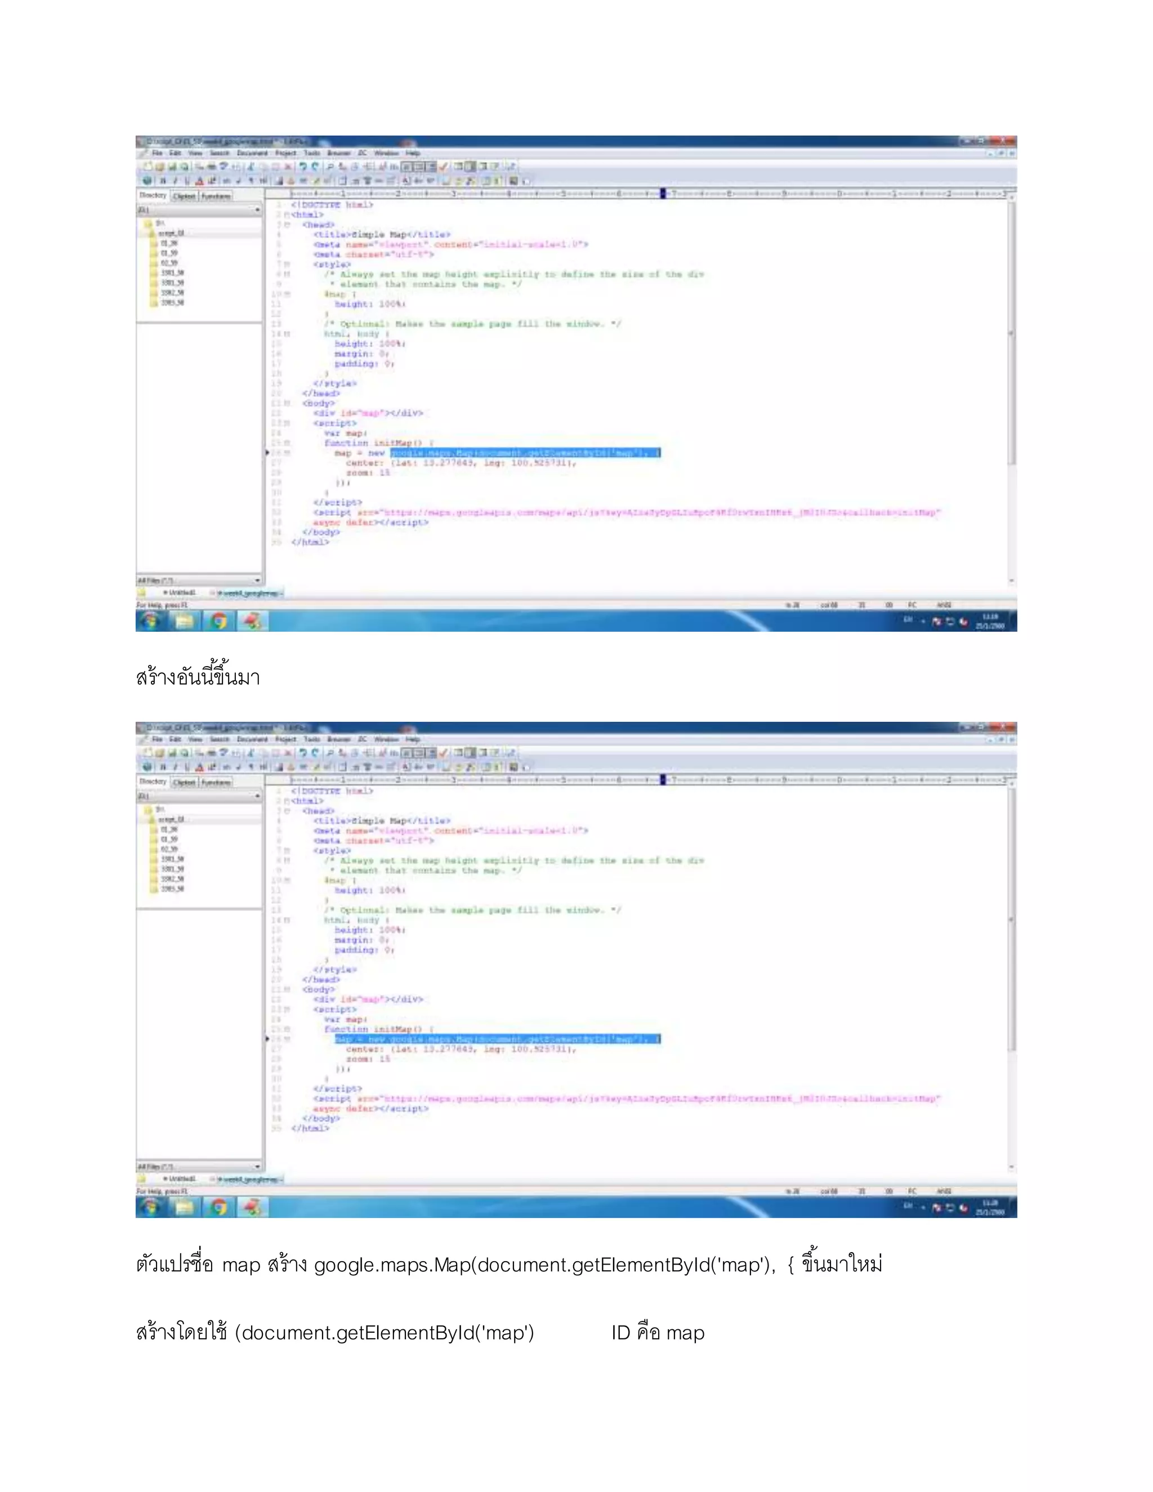Screen dimensions: 1153x1492
Task: Switch to Functions tab in lower screenshot
Action: tap(217, 782)
